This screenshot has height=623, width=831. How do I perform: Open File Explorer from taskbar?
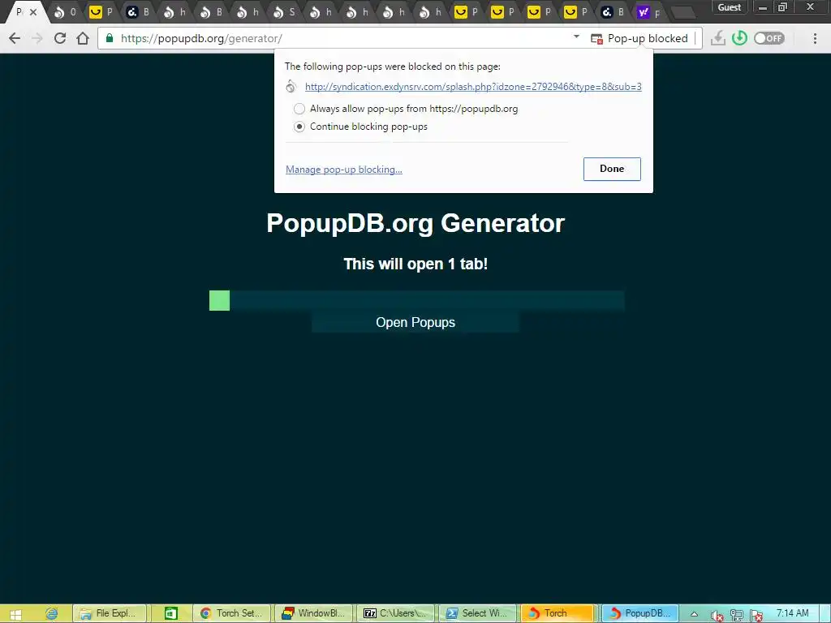coord(110,613)
